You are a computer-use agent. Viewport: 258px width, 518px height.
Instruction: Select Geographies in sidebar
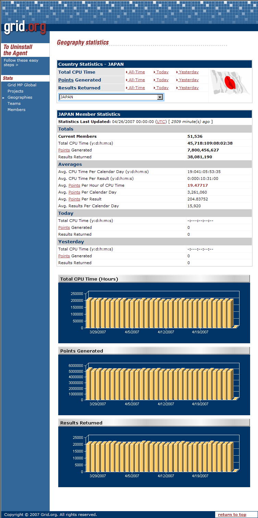point(20,97)
